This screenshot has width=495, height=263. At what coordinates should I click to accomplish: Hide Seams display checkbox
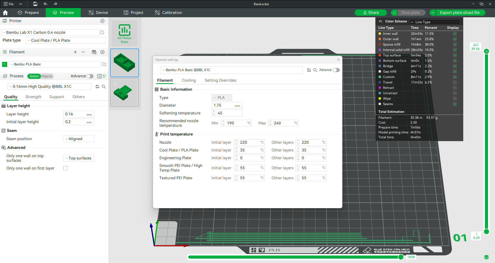[x=455, y=104]
